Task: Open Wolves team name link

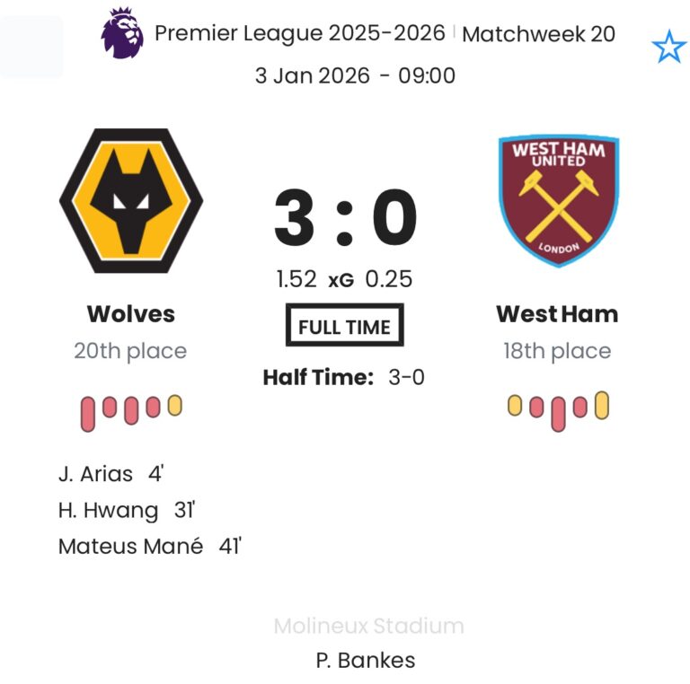Action: pos(131,314)
